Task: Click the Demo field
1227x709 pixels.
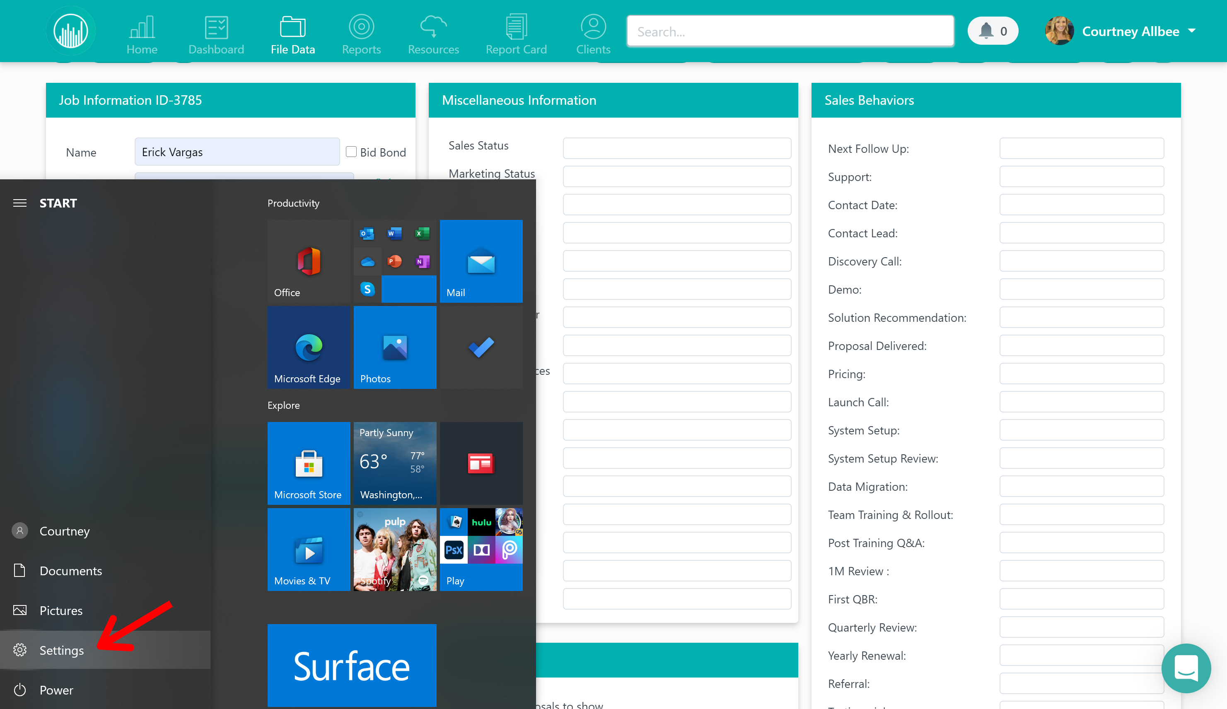Action: (1082, 289)
